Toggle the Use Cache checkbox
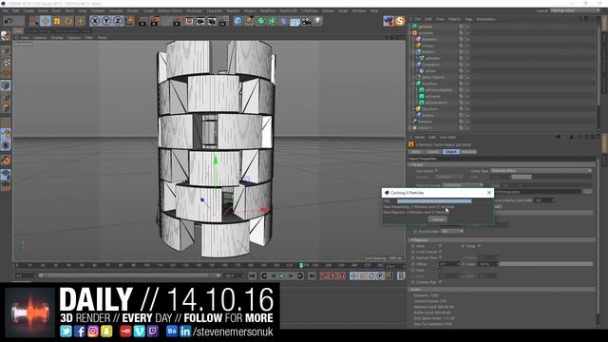The image size is (608, 342). (437, 171)
